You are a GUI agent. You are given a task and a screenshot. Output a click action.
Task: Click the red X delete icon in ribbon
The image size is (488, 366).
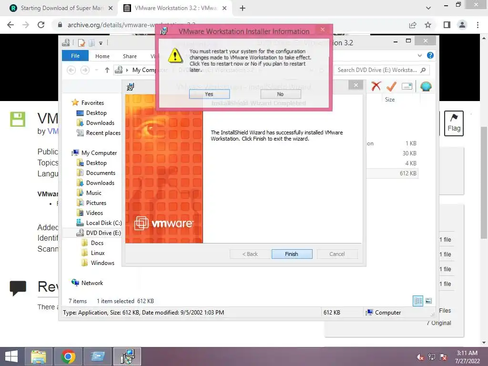376,86
